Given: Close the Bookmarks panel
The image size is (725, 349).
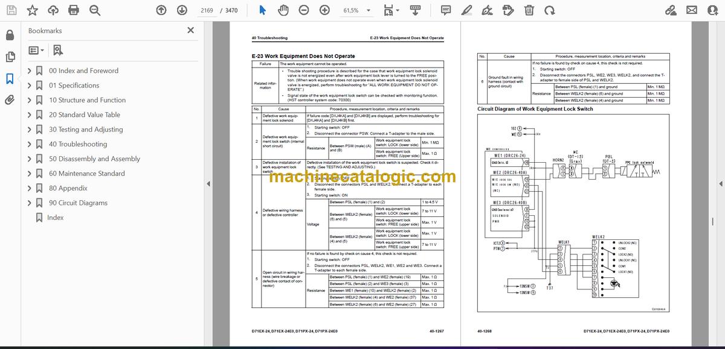Looking at the screenshot, I should click(191, 30).
